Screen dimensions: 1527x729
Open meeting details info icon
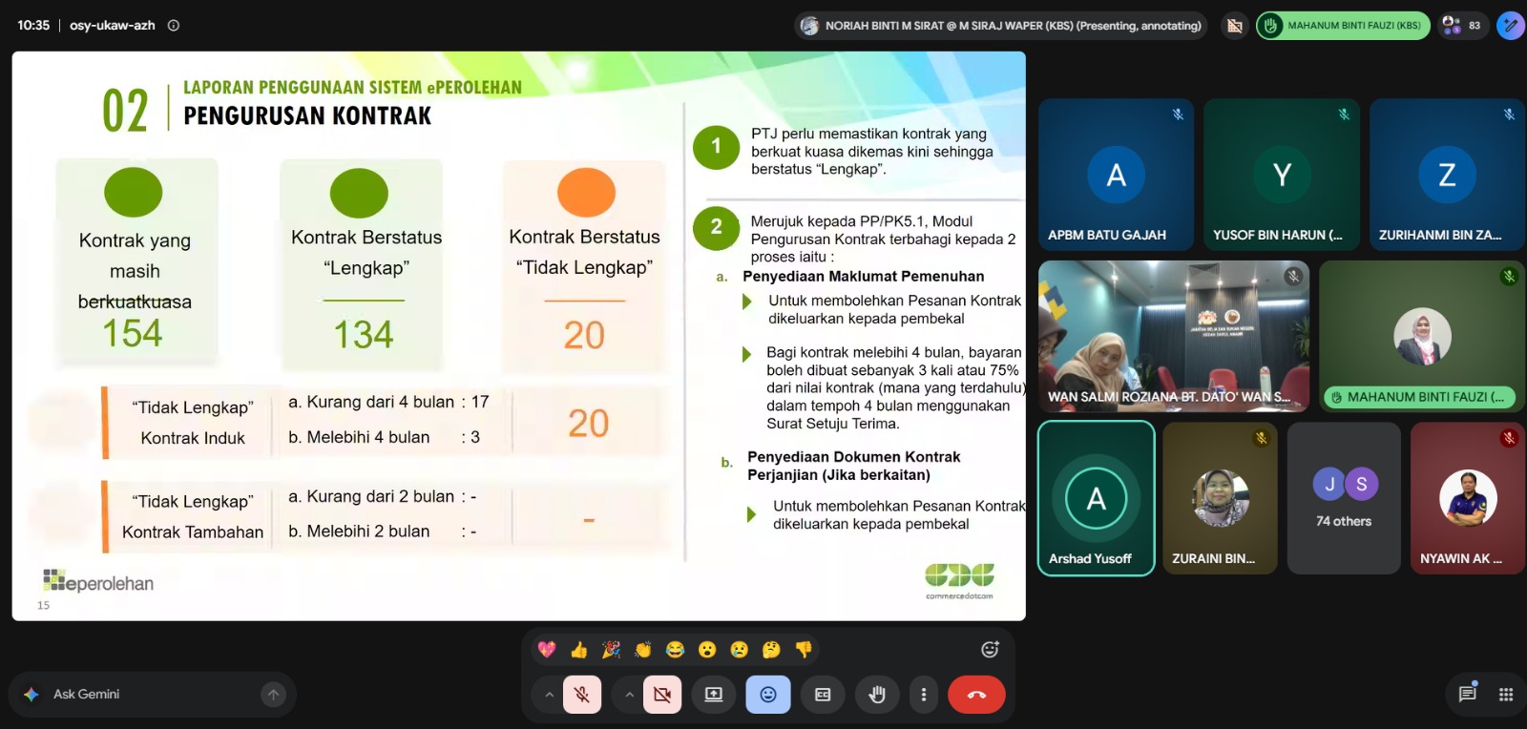[174, 26]
